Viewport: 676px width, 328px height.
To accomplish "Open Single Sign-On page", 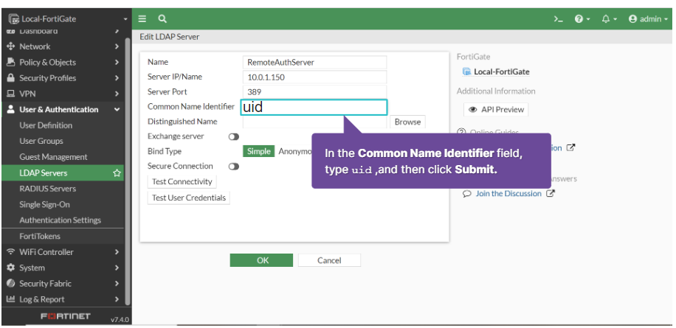I will [44, 204].
